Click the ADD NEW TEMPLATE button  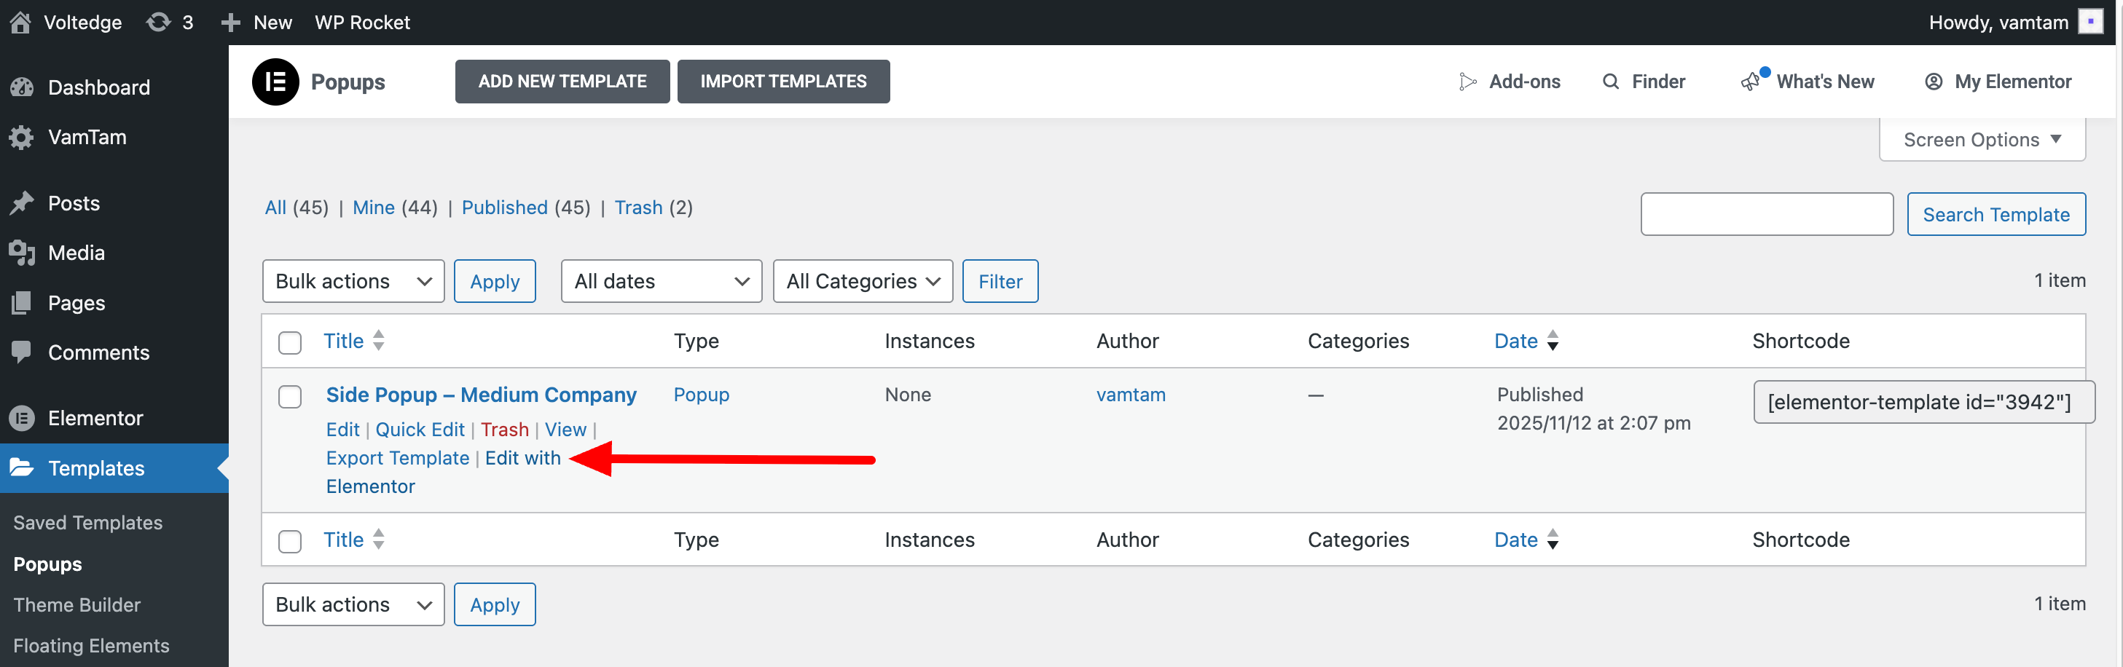pos(562,82)
